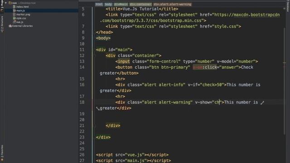Click src="main.js" in the script tag
Viewport: 290px width, 163px height.
[131, 160]
